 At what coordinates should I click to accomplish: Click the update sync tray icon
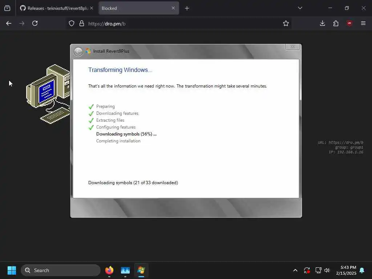pos(307,270)
